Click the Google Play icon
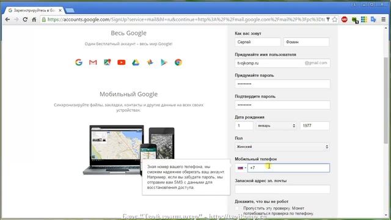This screenshot has height=220, width=391. [164, 62]
